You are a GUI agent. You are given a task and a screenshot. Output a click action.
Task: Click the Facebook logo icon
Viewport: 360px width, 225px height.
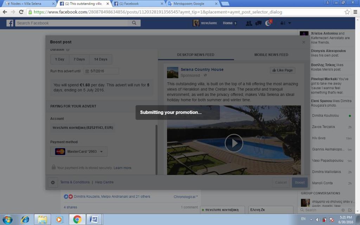click(x=9, y=23)
